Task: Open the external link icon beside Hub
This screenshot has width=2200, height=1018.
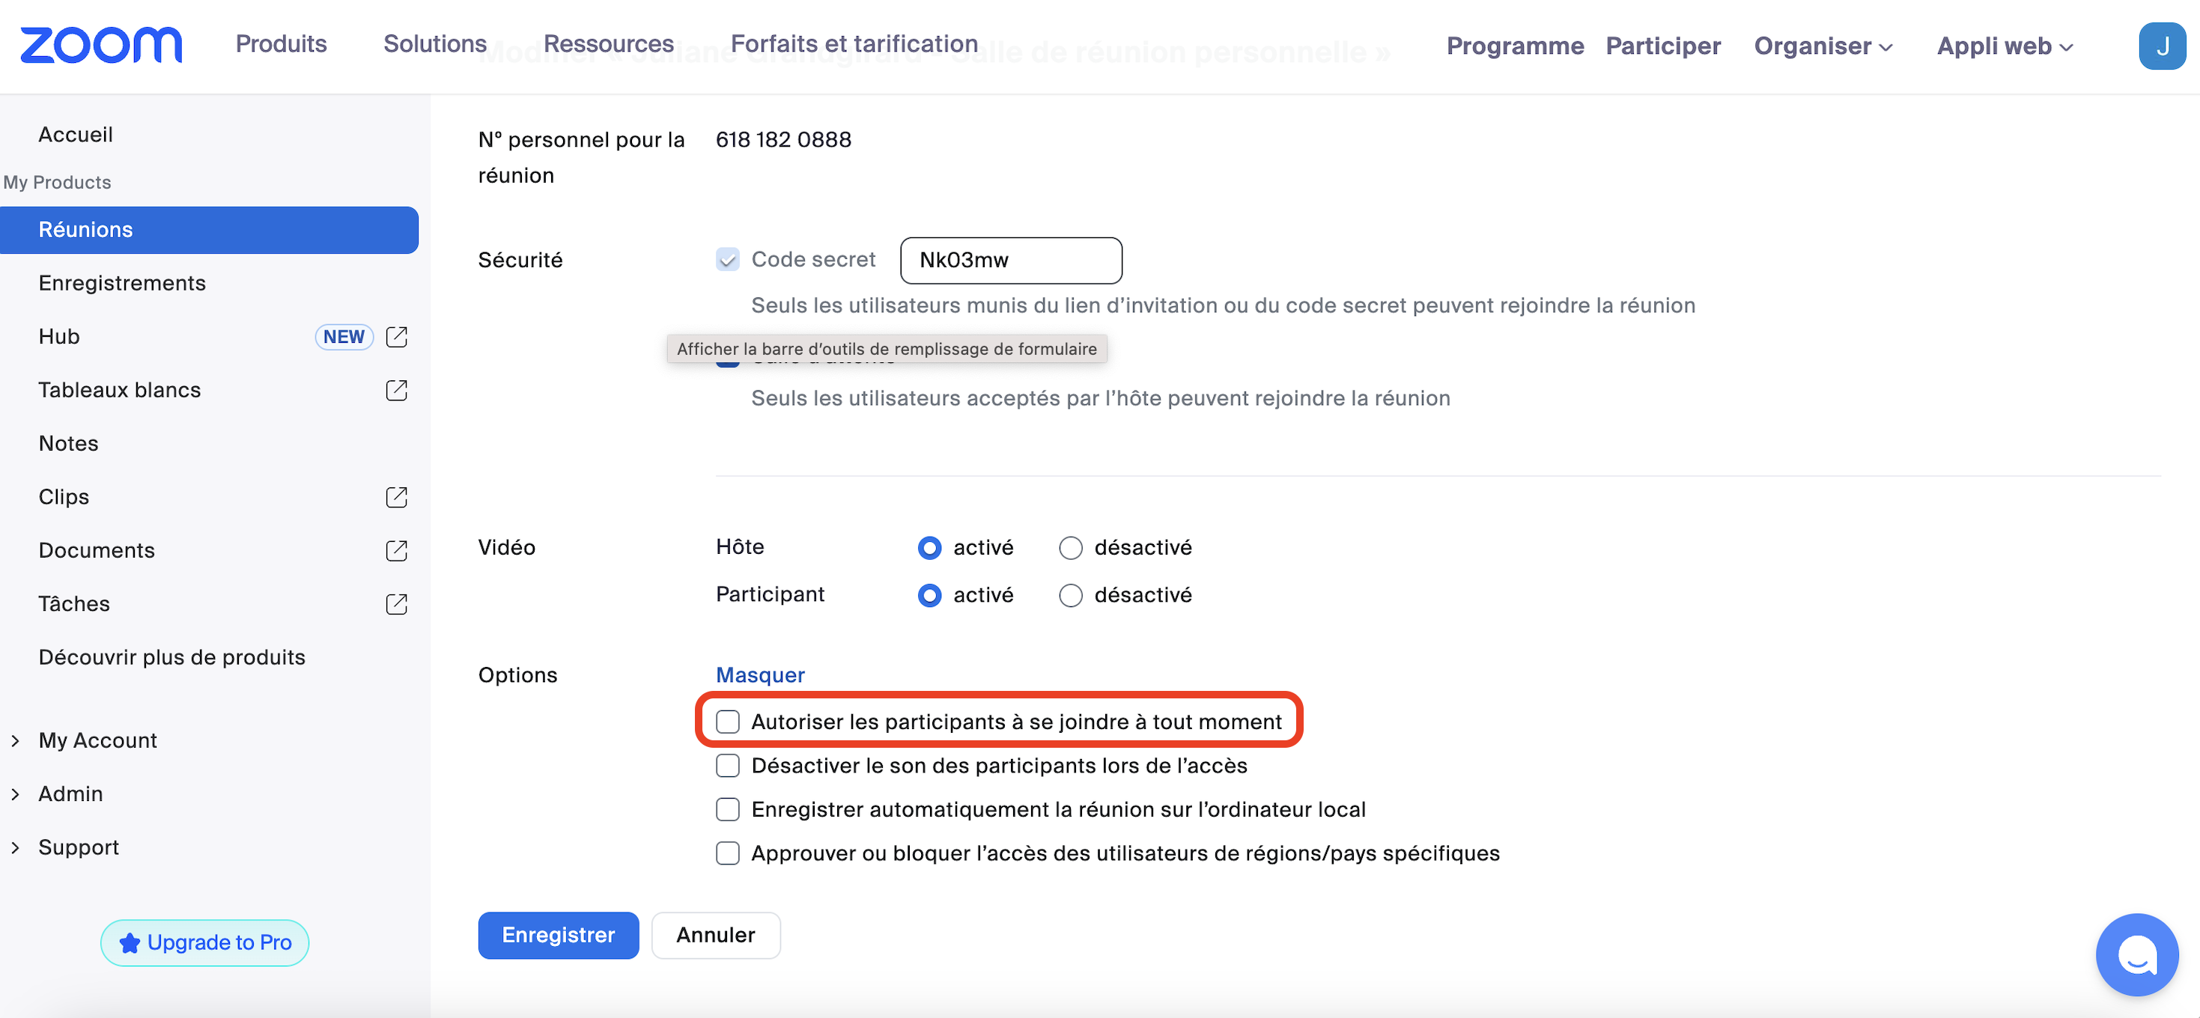Action: click(x=396, y=337)
